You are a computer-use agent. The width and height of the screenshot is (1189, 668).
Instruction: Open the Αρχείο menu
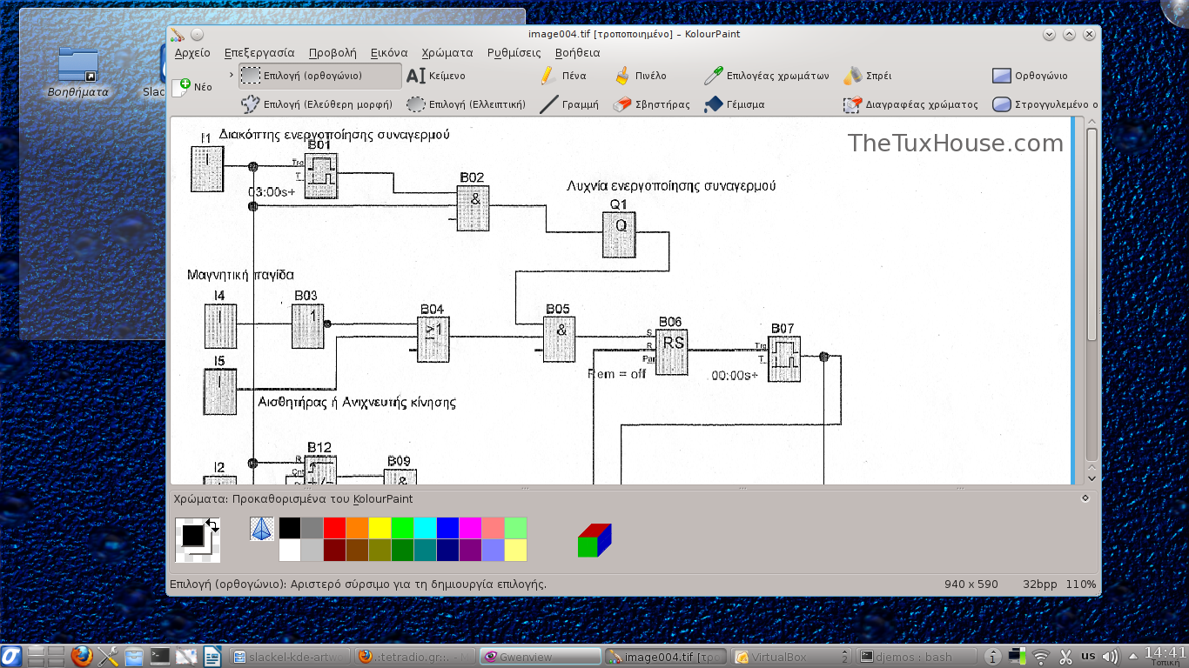click(192, 52)
